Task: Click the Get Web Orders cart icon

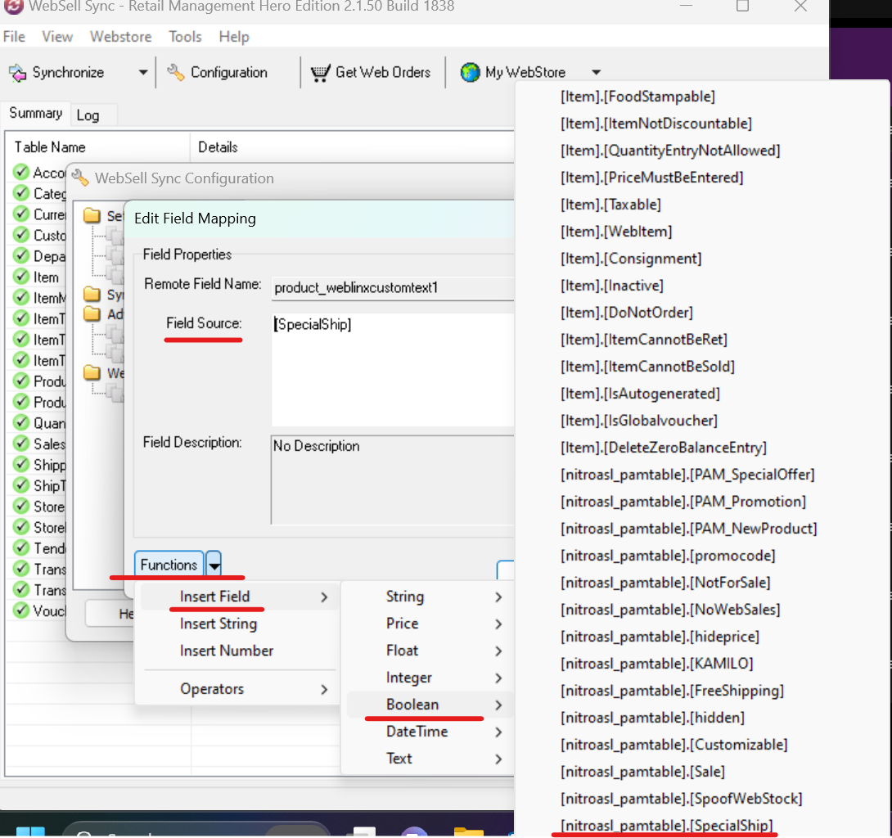Action: click(320, 73)
